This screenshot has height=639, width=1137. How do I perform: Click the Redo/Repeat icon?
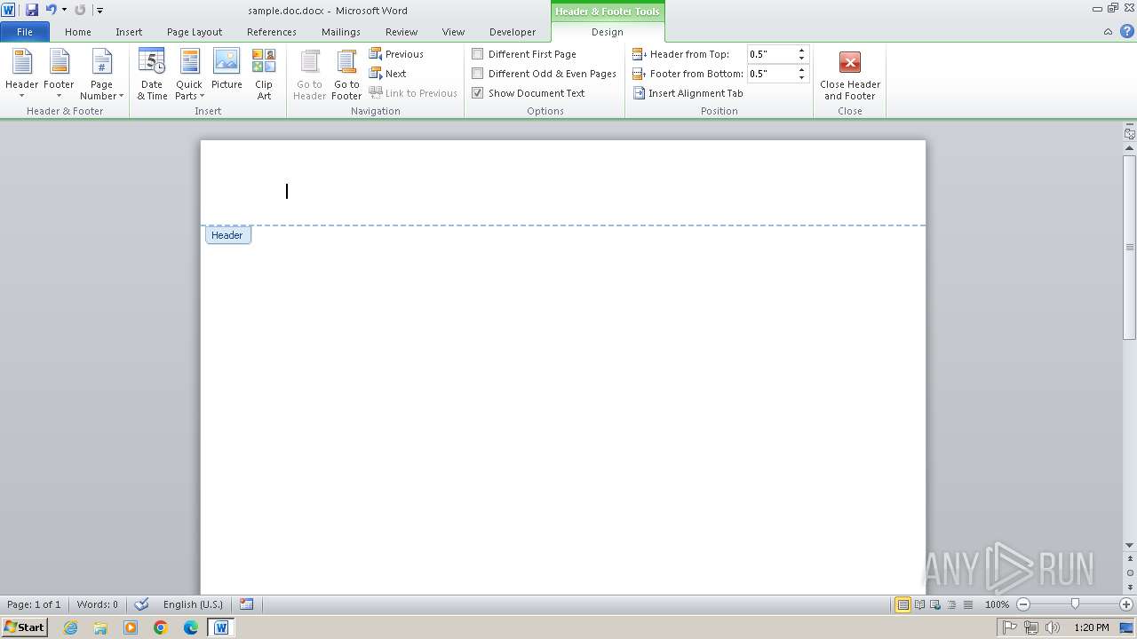(x=80, y=10)
